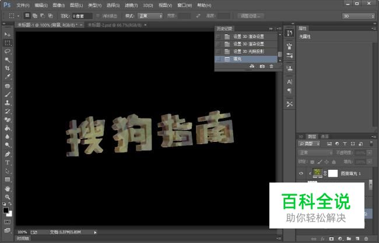379x243 pixels.
Task: Create new fill or adjustment layer icon
Action: coord(340,239)
